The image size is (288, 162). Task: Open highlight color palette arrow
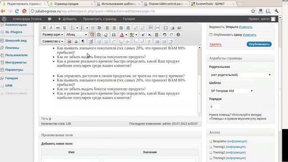[x=136, y=35]
